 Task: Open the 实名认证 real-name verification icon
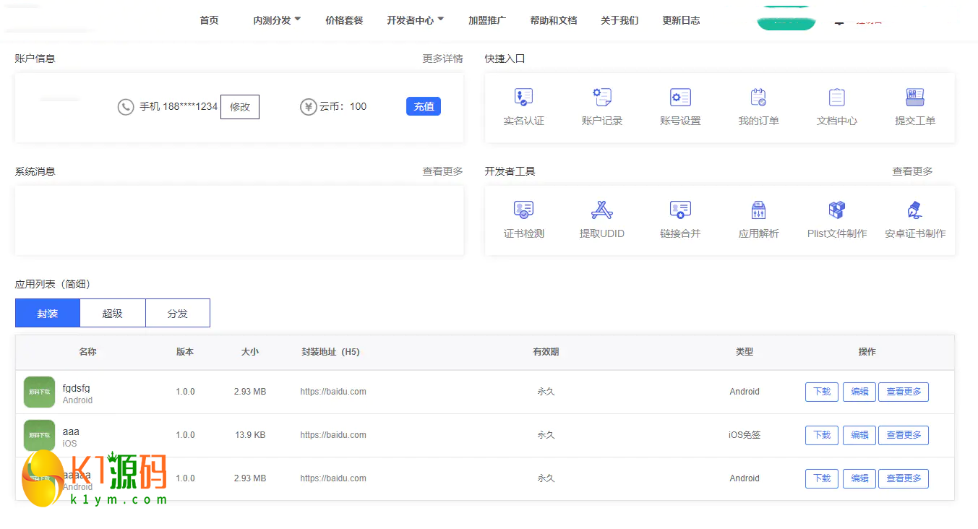pos(523,98)
